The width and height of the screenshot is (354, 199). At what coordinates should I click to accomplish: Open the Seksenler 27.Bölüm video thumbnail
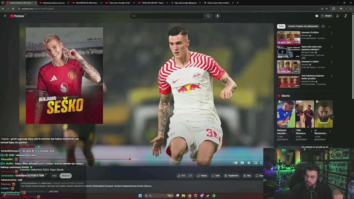point(288,67)
